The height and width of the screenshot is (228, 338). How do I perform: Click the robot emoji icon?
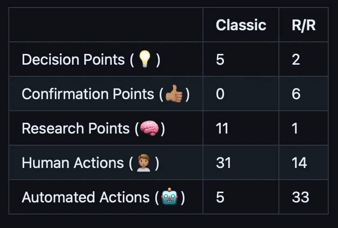tap(170, 197)
